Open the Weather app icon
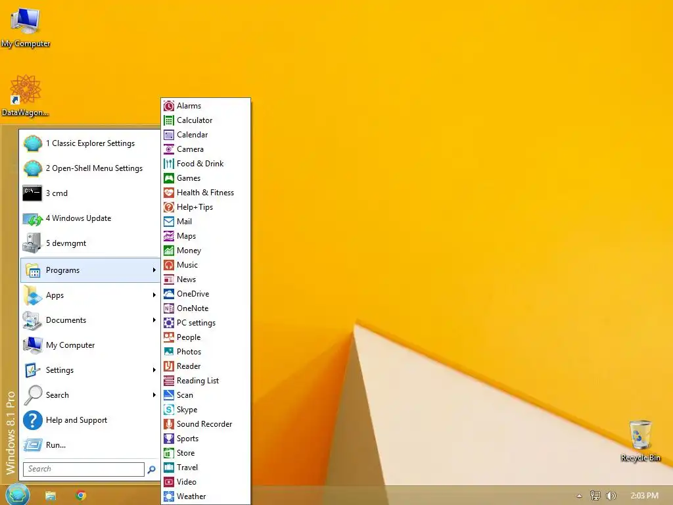The image size is (673, 505). tap(169, 496)
